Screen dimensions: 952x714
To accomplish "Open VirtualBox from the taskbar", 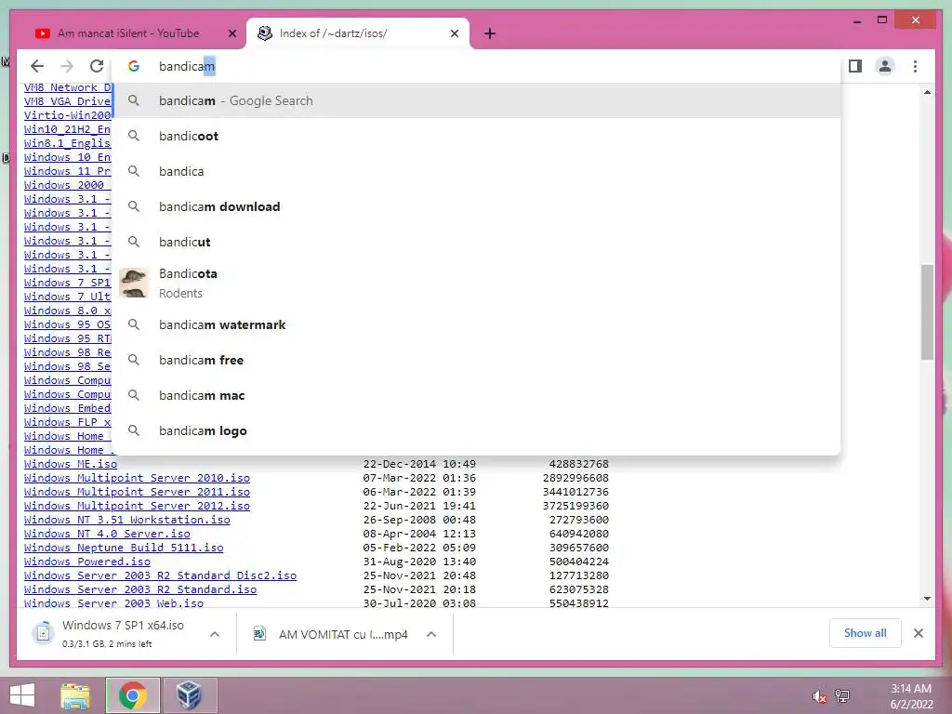I will 190,695.
